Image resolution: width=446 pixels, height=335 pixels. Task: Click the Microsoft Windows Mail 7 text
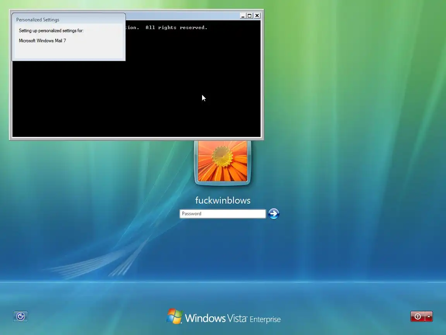point(42,41)
